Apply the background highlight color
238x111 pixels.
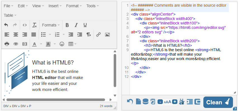48,44
